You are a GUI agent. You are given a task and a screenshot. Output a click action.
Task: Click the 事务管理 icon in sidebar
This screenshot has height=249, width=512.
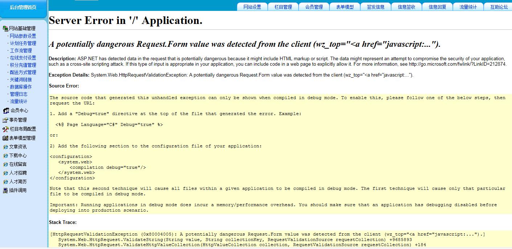click(x=5, y=120)
